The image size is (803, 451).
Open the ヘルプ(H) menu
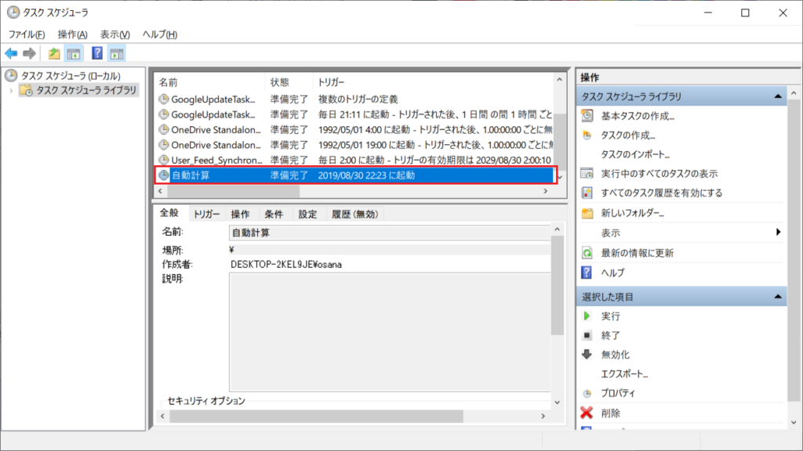pos(160,34)
